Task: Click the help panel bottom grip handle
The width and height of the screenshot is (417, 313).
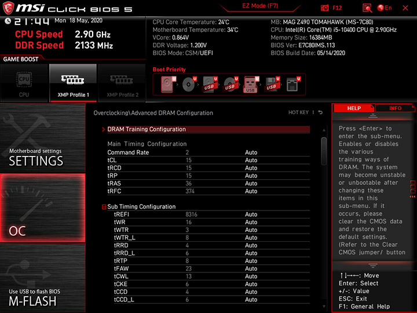Action: coord(373,265)
